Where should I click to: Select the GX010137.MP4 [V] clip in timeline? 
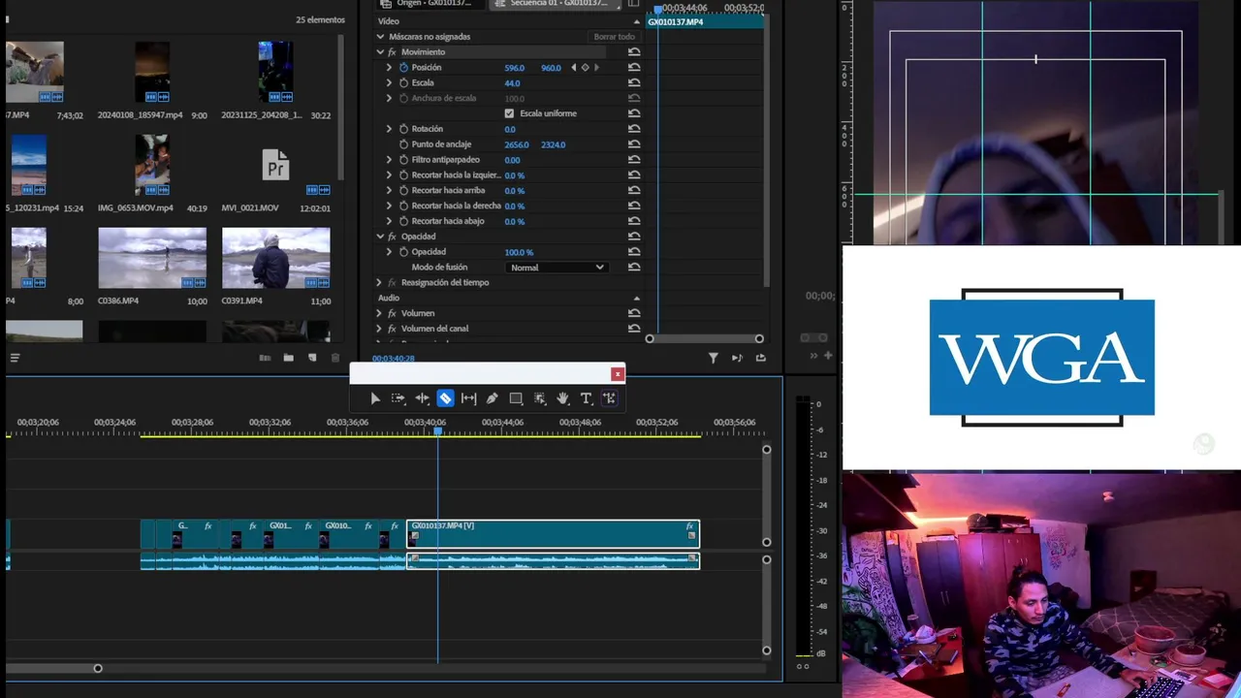(x=553, y=534)
